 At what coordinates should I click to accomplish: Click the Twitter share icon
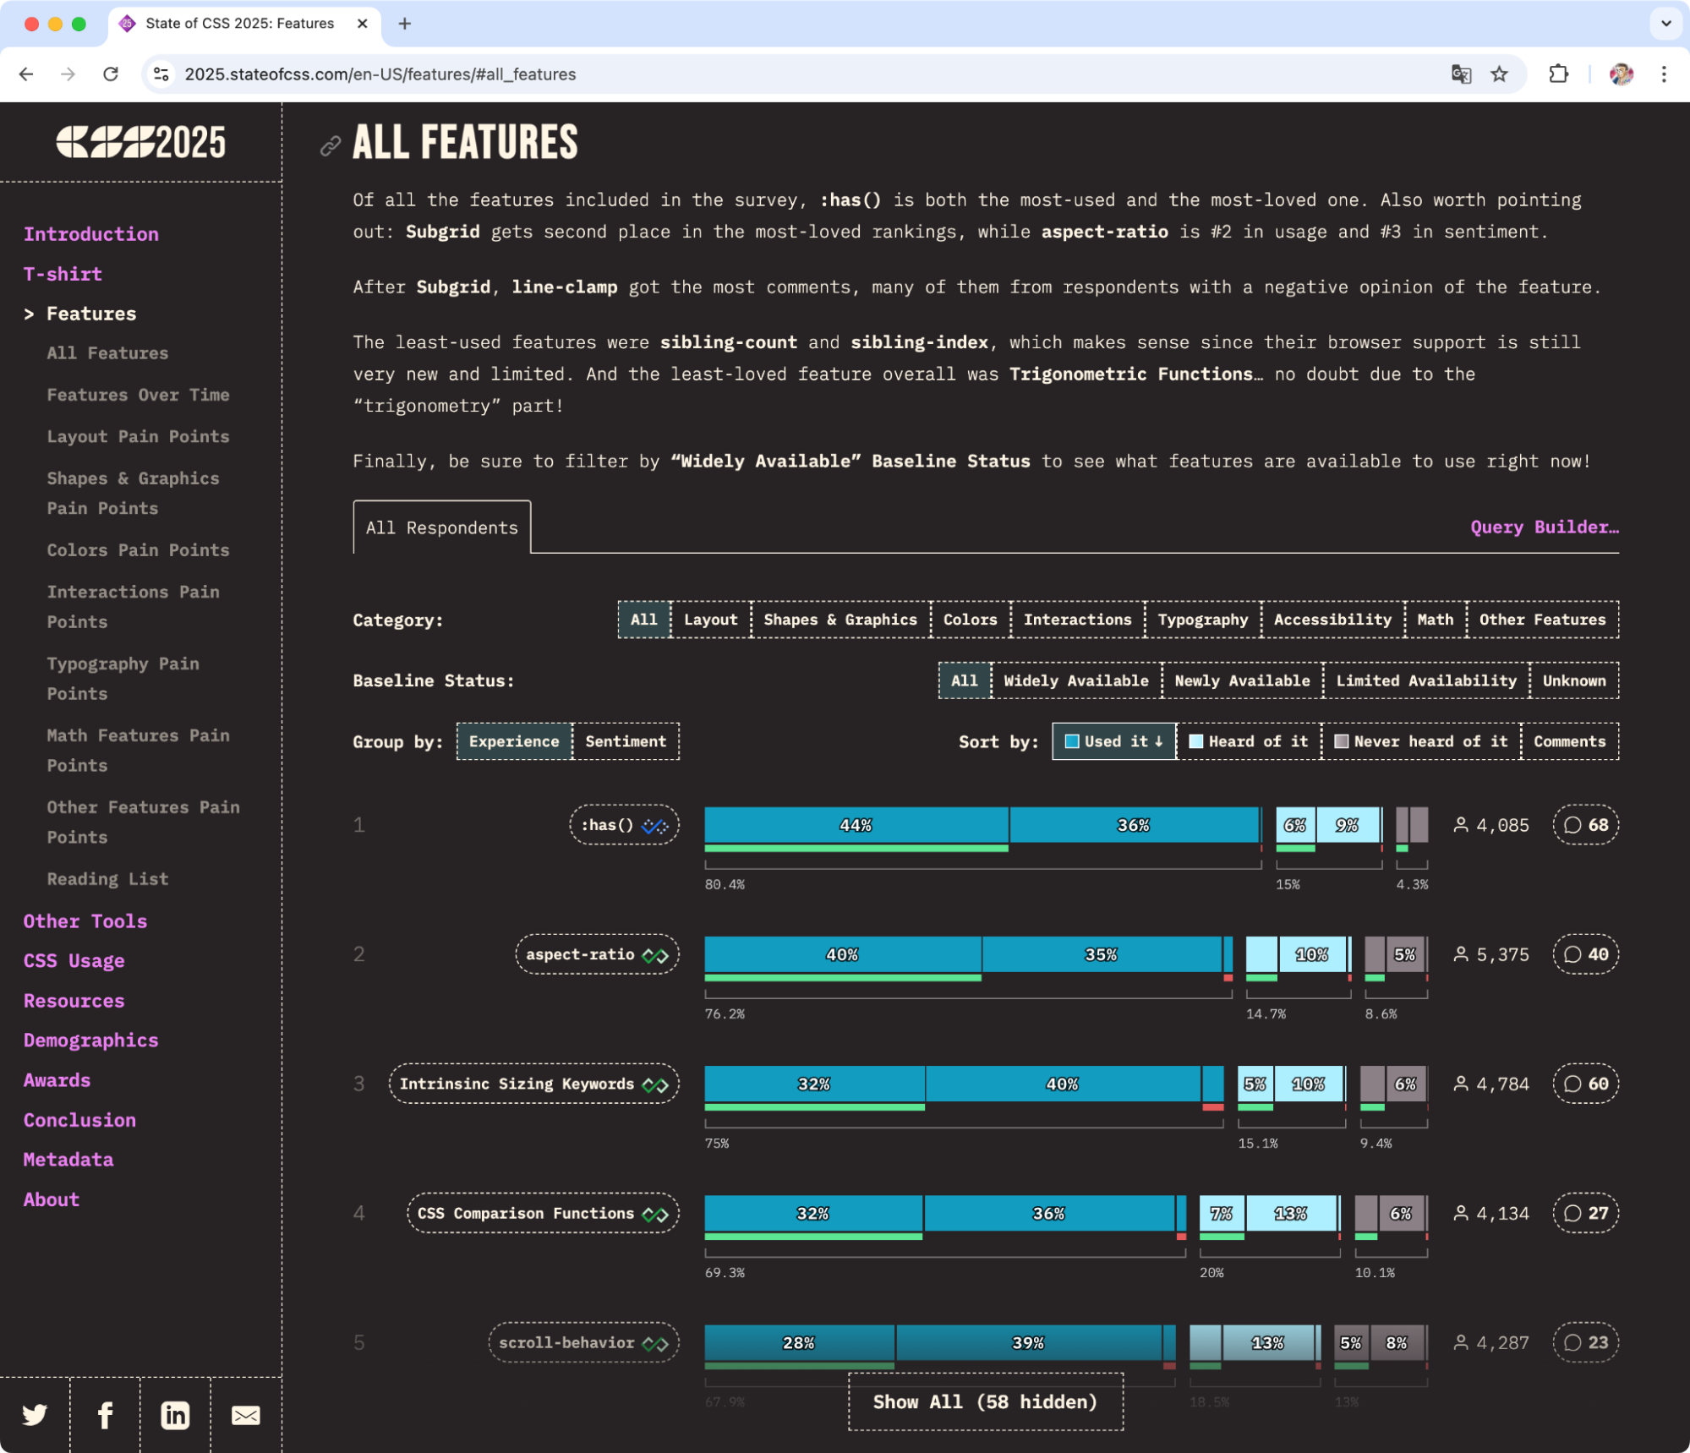coord(35,1414)
